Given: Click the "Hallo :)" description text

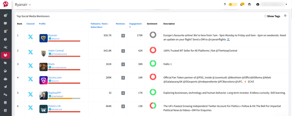Looking at the screenshot, I should 167,64.
